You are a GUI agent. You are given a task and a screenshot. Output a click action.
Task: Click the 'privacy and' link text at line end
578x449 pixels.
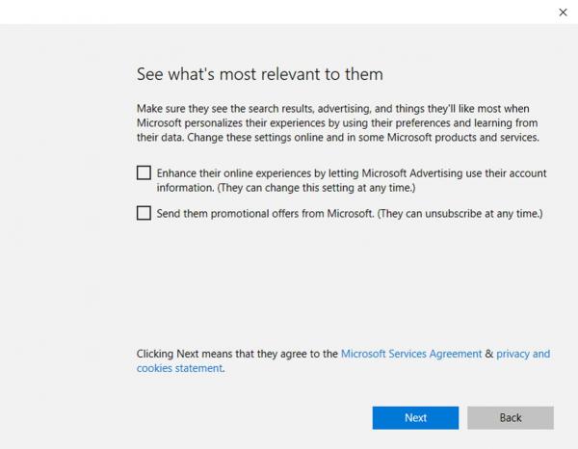point(523,354)
